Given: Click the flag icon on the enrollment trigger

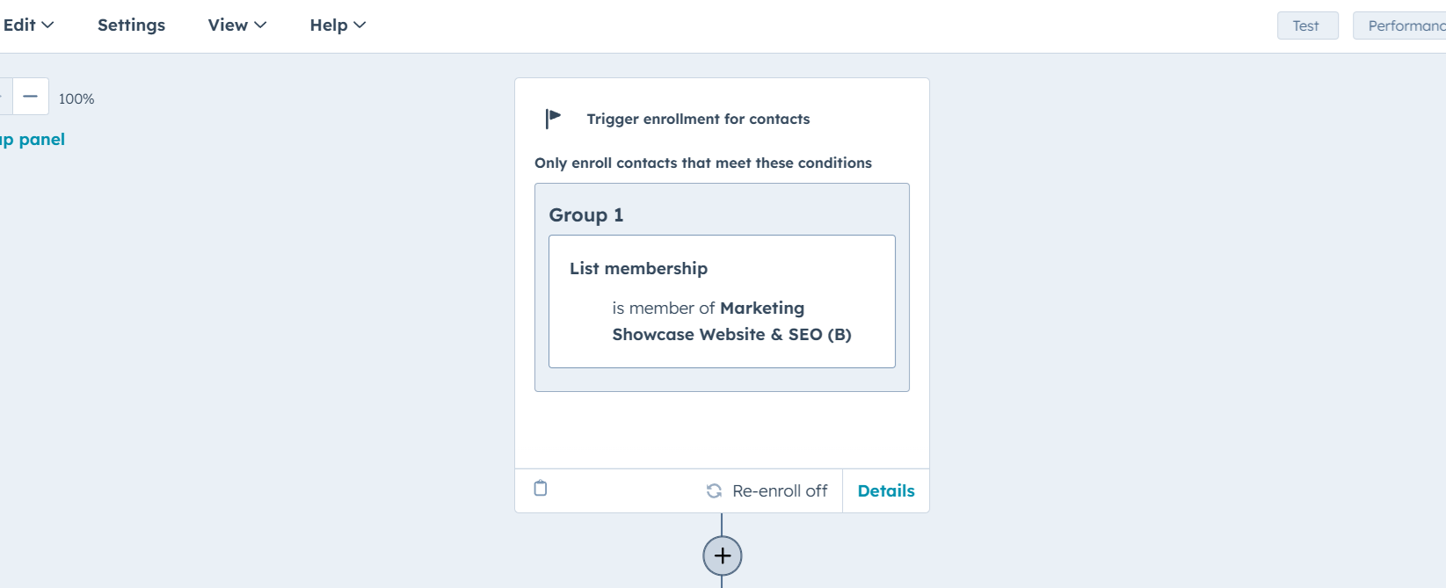Looking at the screenshot, I should [x=551, y=117].
